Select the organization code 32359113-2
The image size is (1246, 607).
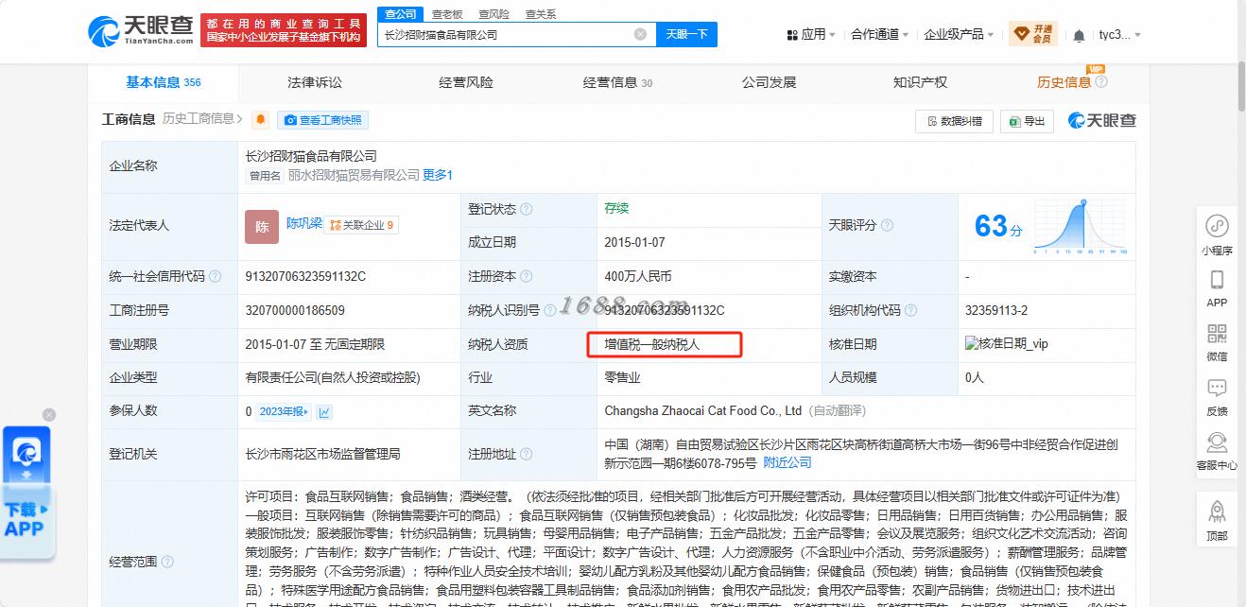(996, 310)
